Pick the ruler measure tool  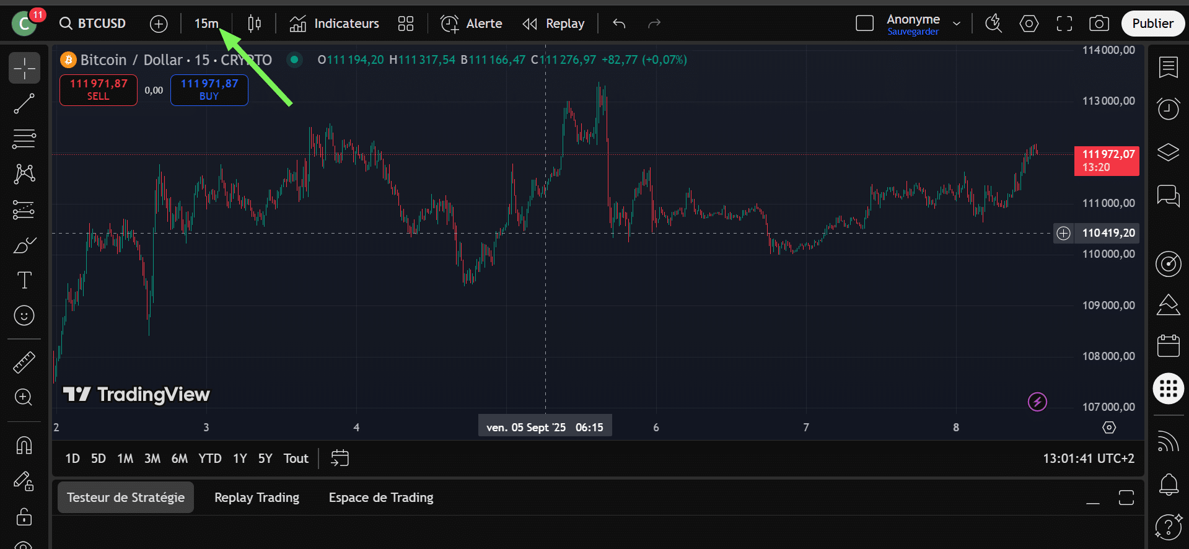click(x=24, y=362)
